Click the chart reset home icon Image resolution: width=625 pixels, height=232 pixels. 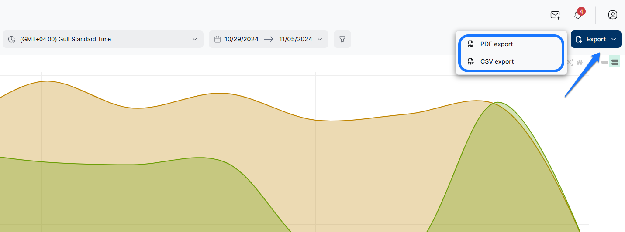[580, 62]
